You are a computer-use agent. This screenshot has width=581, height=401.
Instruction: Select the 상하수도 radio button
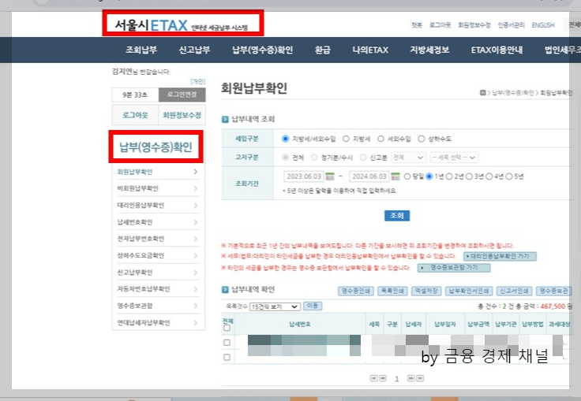[421, 139]
